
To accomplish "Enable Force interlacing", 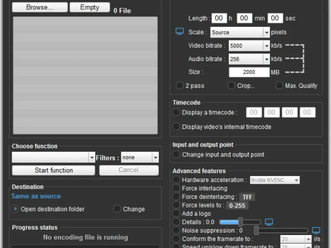I will (x=176, y=188).
